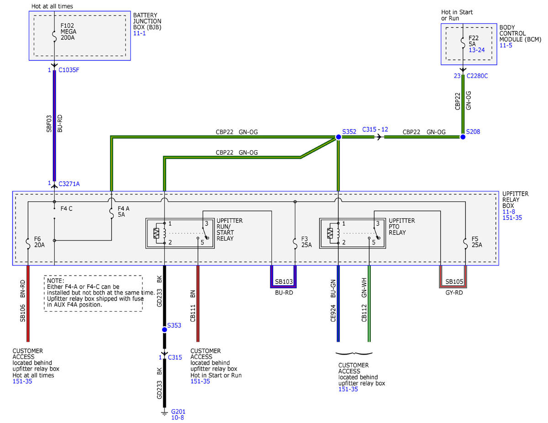Viewport: 548px width, 423px height.
Task: Open connector C1035F link
Action: (x=69, y=70)
